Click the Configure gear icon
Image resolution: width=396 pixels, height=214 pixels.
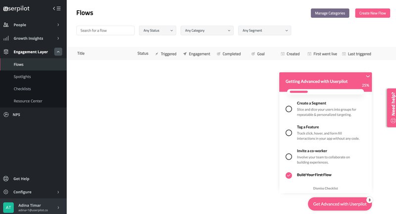point(6,192)
